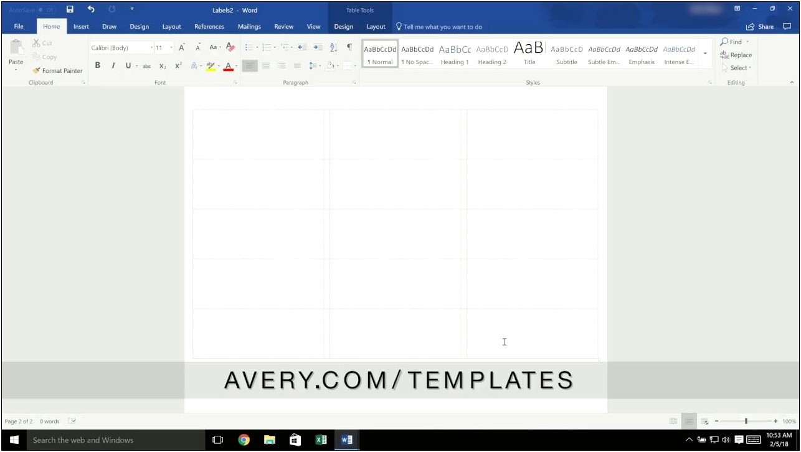Undo the last action
The image size is (801, 452).
(91, 9)
